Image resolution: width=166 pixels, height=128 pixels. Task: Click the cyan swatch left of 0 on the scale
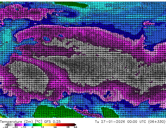click(32, 125)
